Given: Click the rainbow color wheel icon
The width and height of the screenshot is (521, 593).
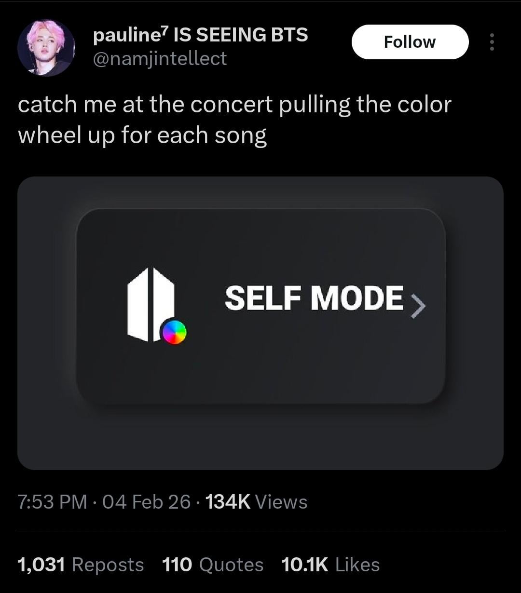Looking at the screenshot, I should (x=175, y=332).
